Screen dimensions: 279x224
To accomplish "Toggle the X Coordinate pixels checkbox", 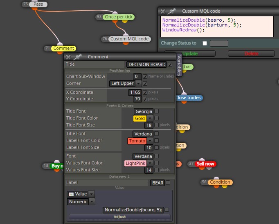I will coord(145,92).
